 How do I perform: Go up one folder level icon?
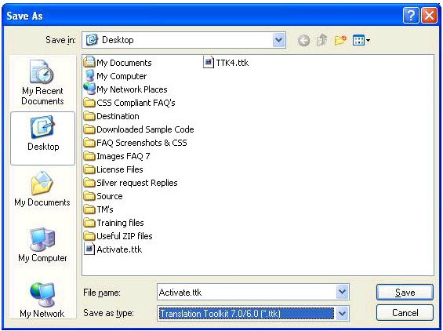point(321,40)
